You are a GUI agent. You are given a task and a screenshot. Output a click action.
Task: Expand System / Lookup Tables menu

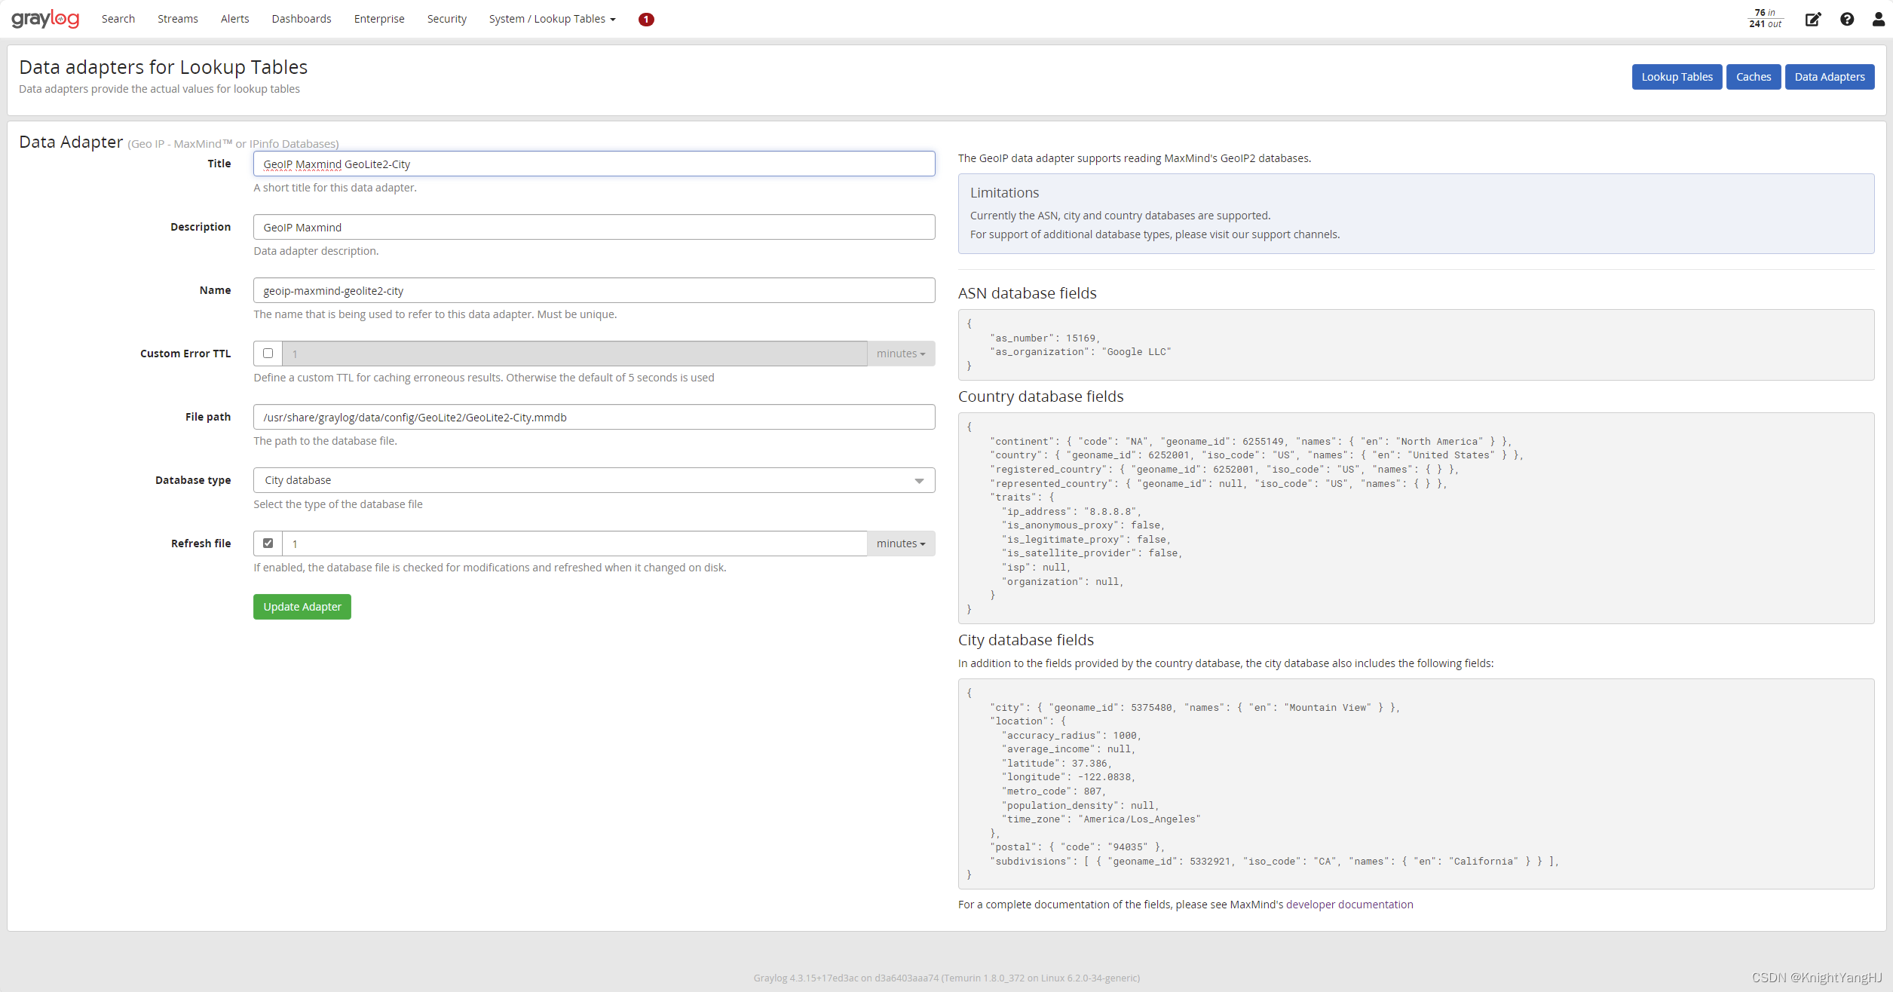tap(552, 19)
